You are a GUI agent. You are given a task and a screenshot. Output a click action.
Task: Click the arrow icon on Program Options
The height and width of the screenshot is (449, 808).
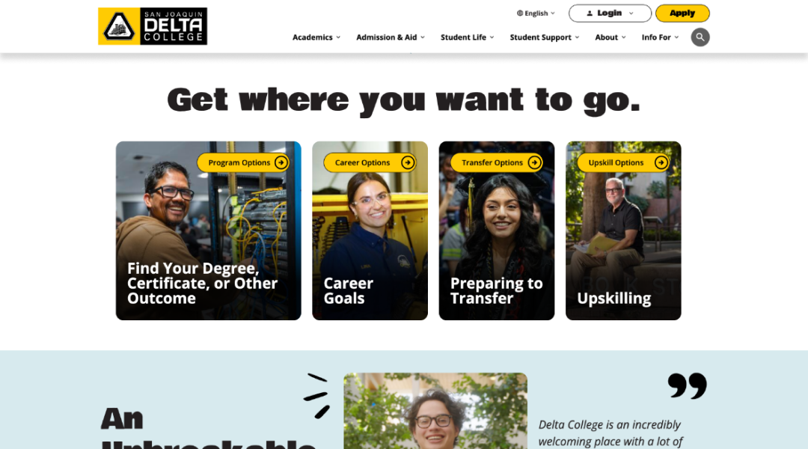tap(281, 162)
